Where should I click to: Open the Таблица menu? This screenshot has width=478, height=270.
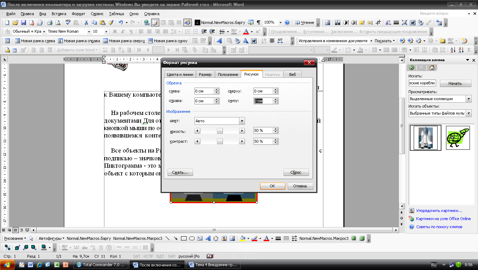[x=116, y=14]
